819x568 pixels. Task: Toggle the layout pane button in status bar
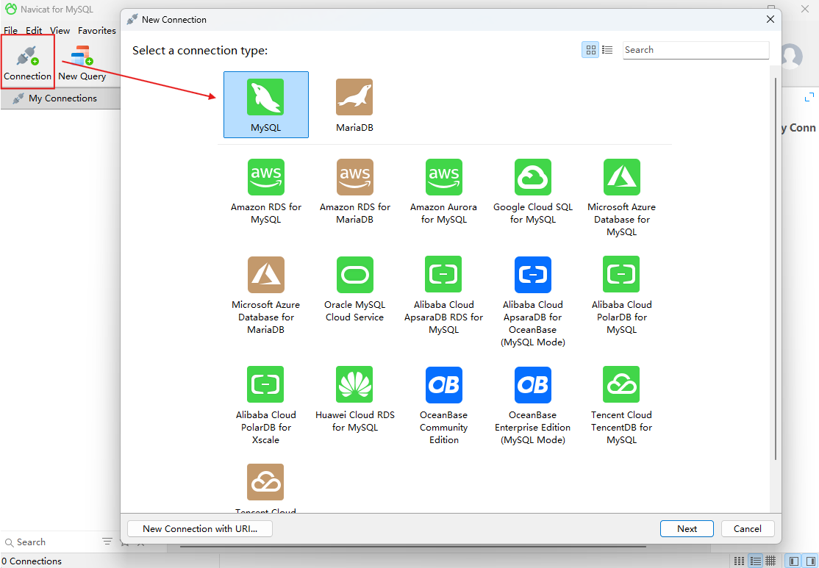pos(793,561)
